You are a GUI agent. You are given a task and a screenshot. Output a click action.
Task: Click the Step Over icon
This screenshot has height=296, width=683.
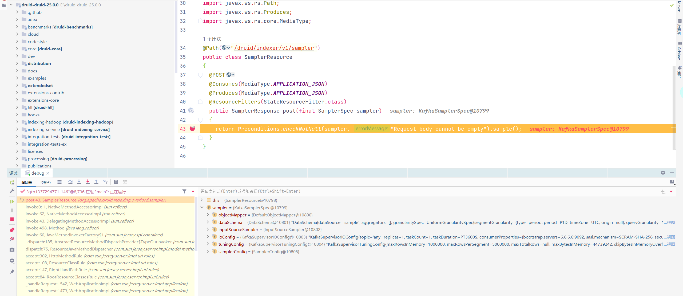pos(70,182)
